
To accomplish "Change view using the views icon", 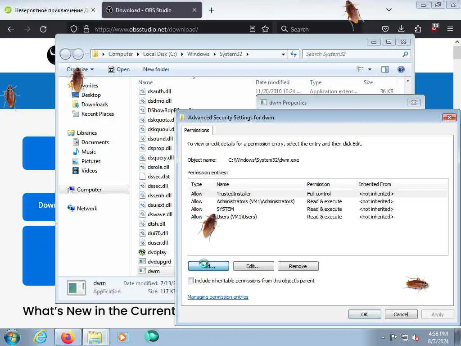I will [x=360, y=69].
